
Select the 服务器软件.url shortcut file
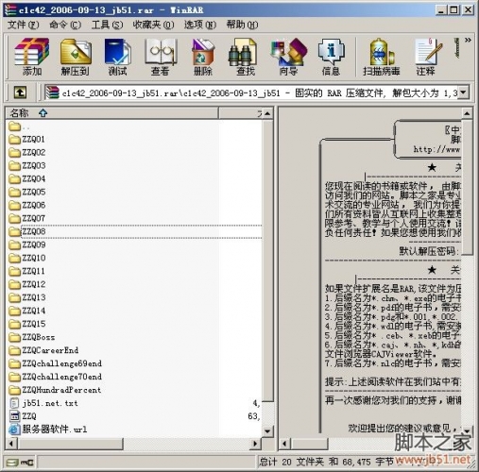[x=48, y=430]
